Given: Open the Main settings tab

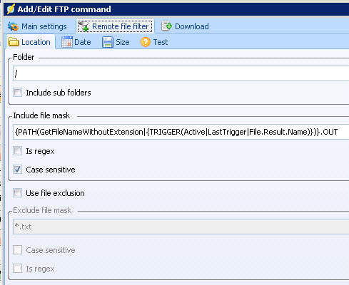Looking at the screenshot, I should (37, 26).
